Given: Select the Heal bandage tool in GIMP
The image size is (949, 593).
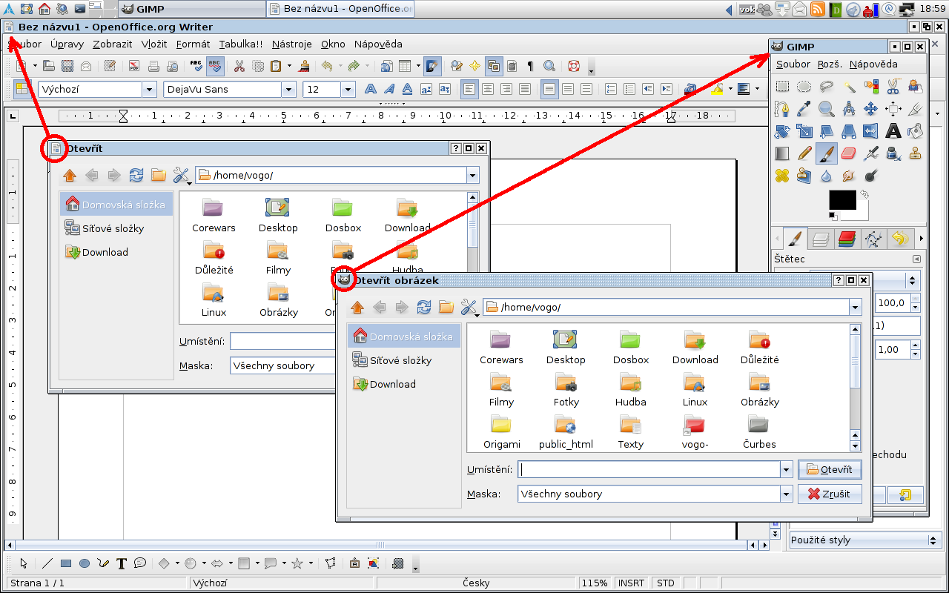Looking at the screenshot, I should [782, 176].
